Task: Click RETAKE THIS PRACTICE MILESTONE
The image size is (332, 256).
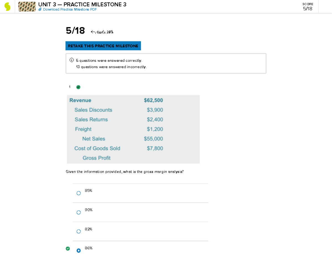Action: coord(103,46)
